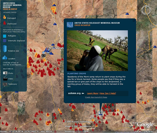Click the planting crops photo in balloon
The width and height of the screenshot is (157, 133).
(x=97, y=51)
